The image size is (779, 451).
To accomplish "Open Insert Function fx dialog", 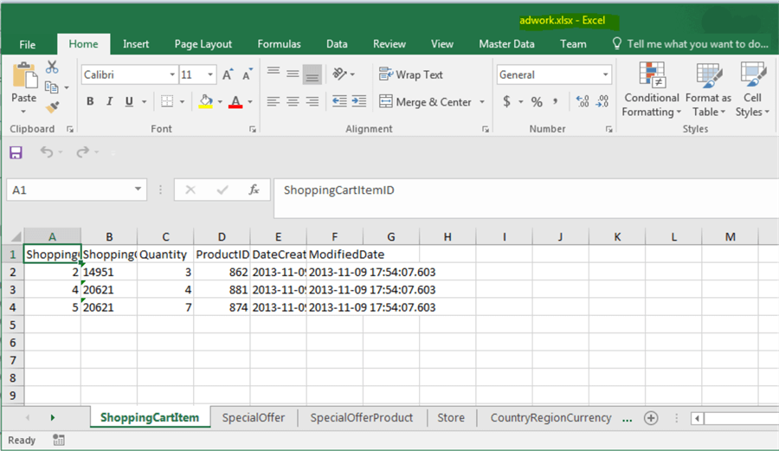I will pos(254,190).
